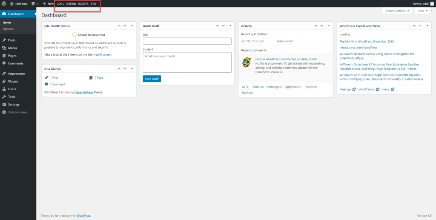Toggle the Quick Draft panel arrow
Screen dimensions: 436x220
pos(230,26)
